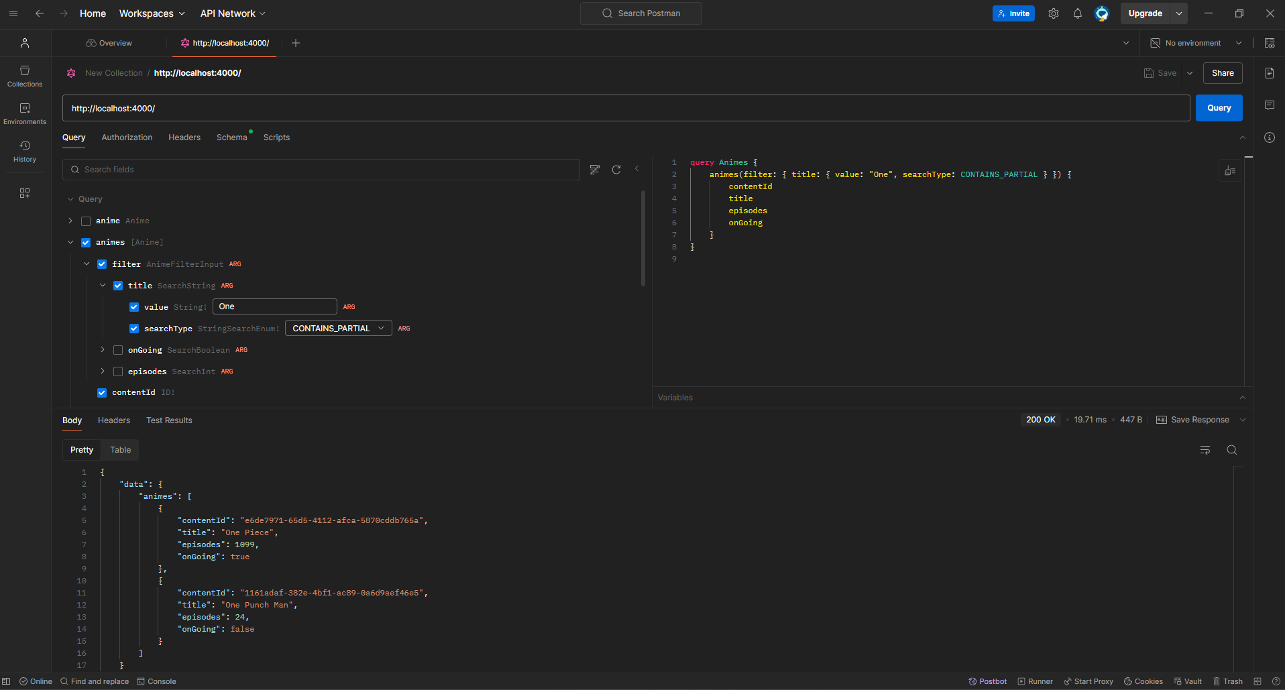1285x690 pixels.
Task: Open the workspace profile icon in sidebar
Action: [x=25, y=43]
